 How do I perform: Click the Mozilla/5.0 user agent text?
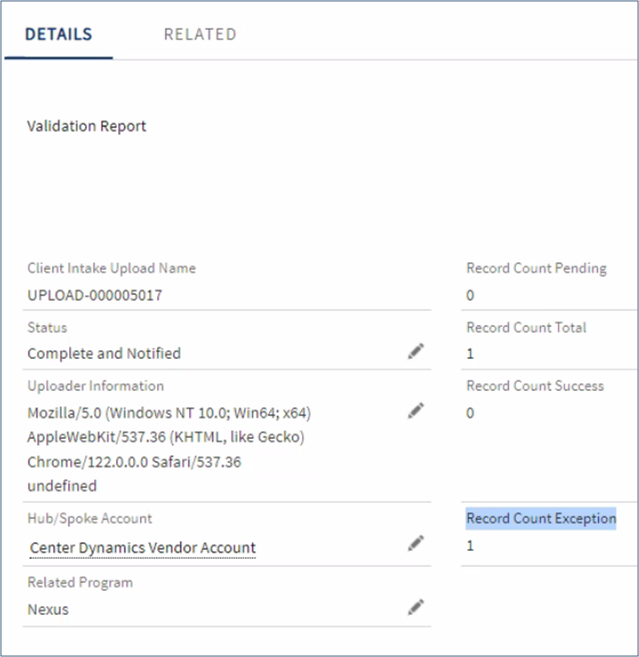pyautogui.click(x=169, y=414)
